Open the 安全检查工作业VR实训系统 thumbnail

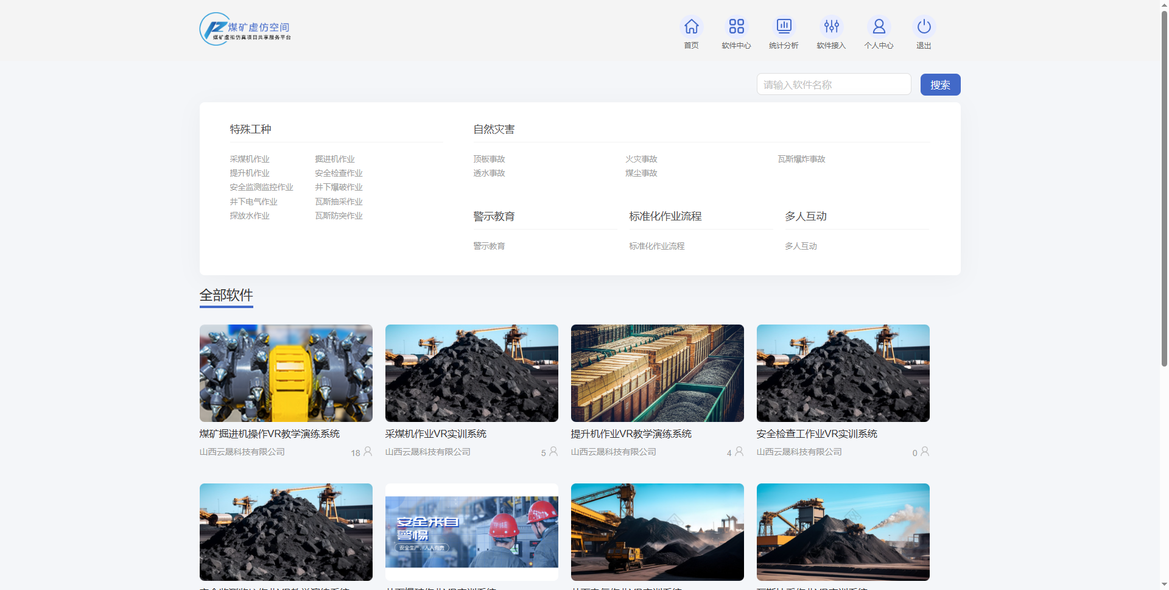pos(843,373)
